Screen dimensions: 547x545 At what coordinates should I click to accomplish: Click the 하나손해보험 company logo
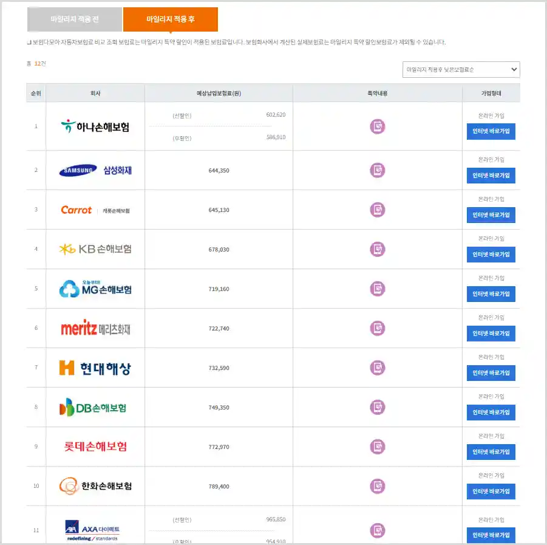(95, 126)
